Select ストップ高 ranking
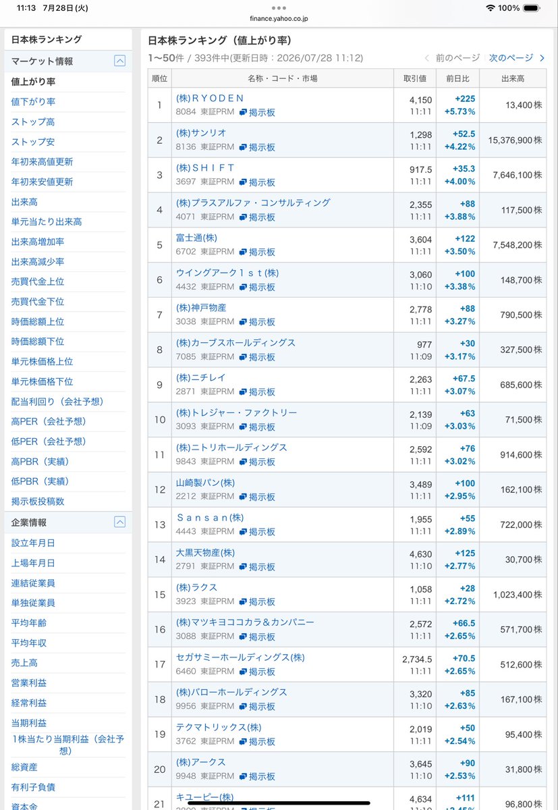This screenshot has width=558, height=810. point(33,122)
